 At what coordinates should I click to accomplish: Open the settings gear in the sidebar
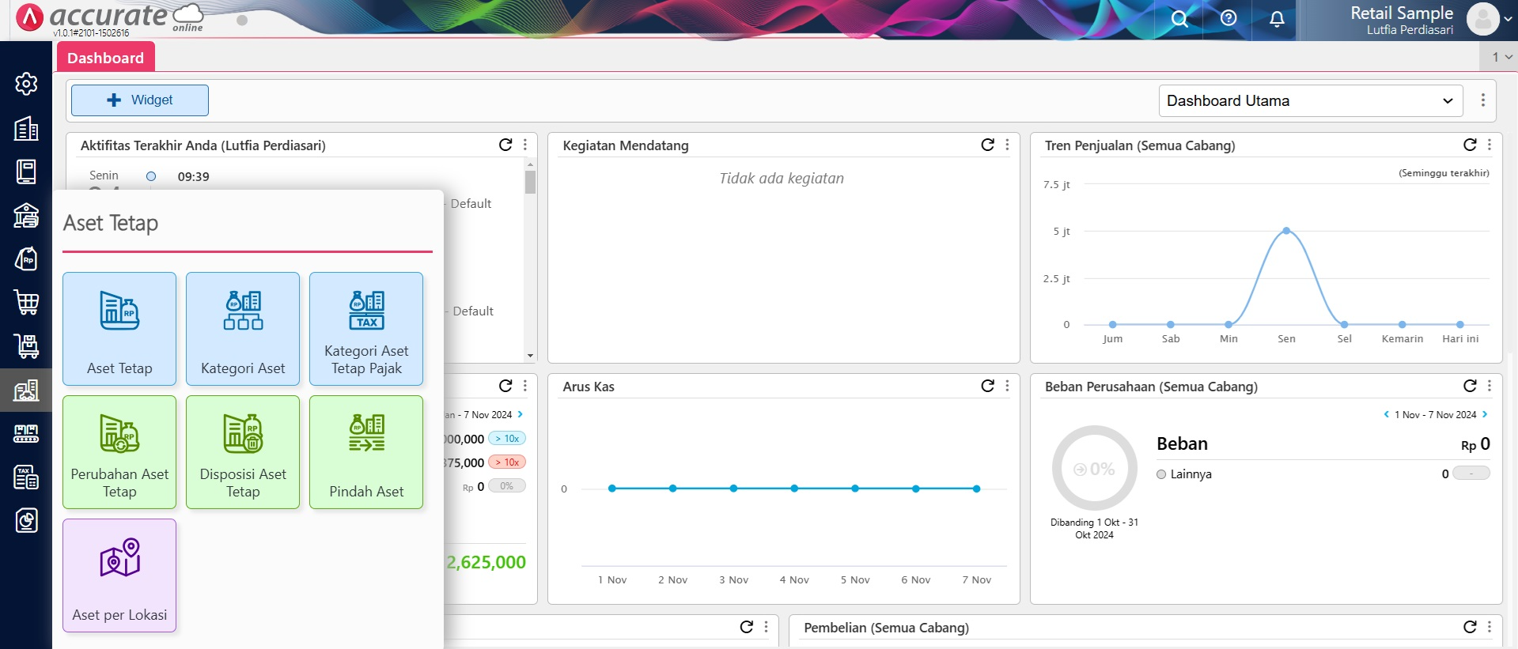pyautogui.click(x=26, y=83)
